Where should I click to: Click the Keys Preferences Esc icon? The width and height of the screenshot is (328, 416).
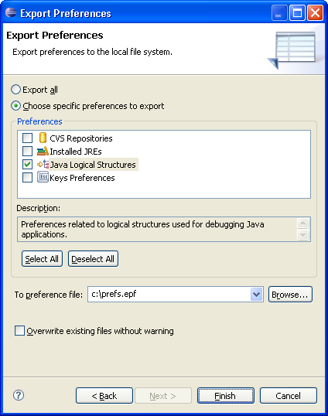(x=43, y=177)
